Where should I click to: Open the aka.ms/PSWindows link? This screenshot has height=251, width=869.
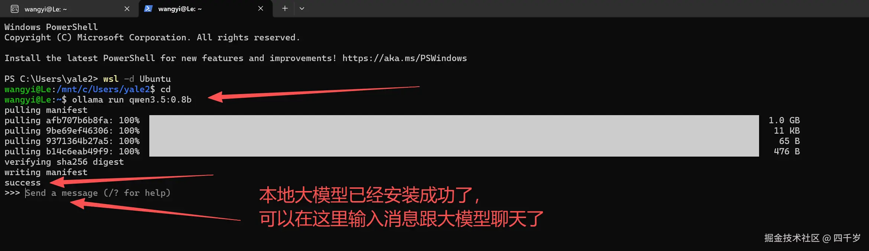pyautogui.click(x=404, y=58)
